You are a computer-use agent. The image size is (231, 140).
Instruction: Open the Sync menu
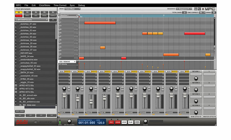pyautogui.click(x=72, y=5)
